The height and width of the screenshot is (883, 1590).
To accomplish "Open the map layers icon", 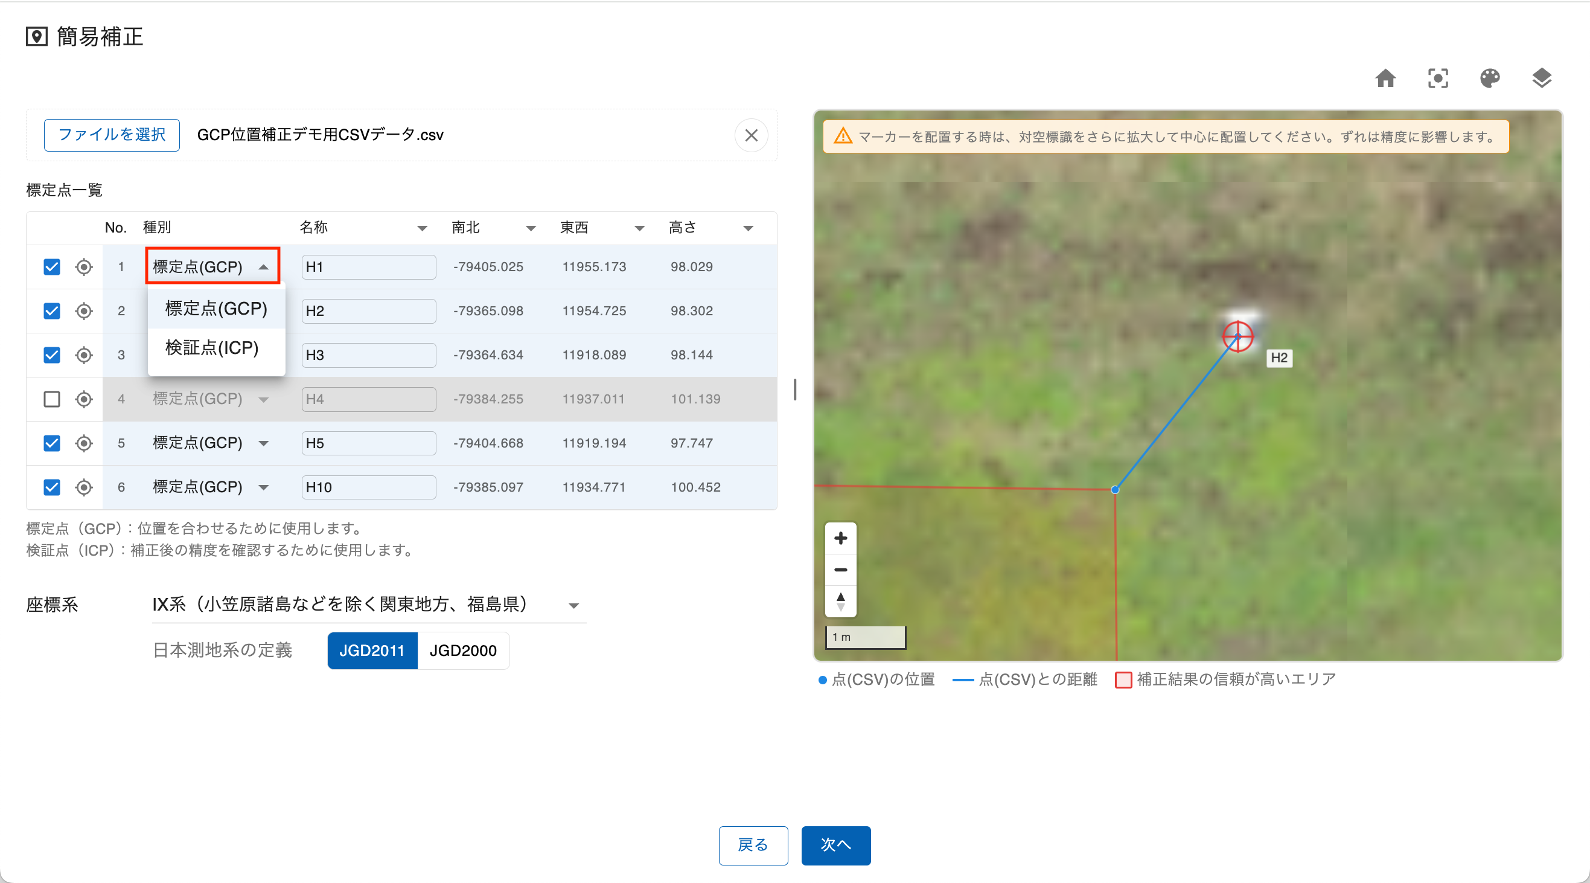I will click(1541, 79).
